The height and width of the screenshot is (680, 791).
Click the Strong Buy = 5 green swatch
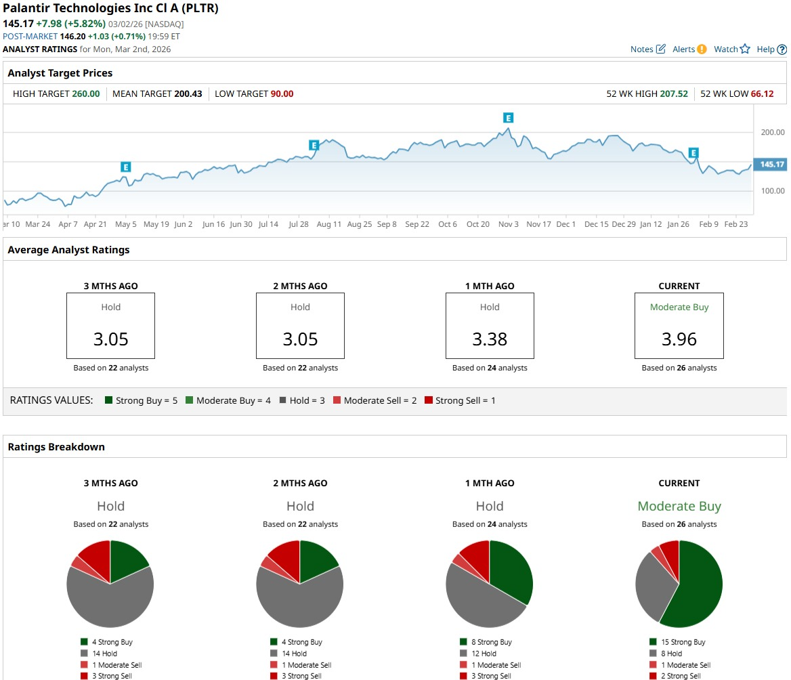[x=108, y=401]
